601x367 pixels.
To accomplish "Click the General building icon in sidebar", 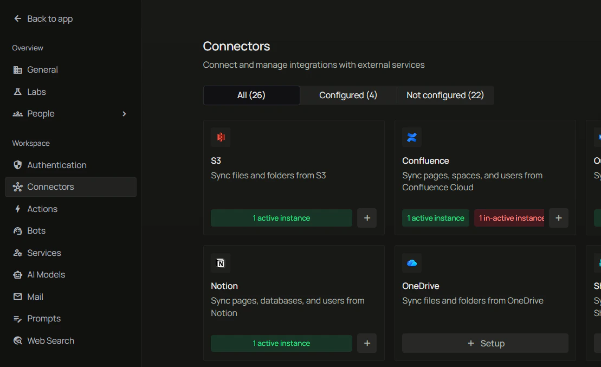I will (x=18, y=70).
